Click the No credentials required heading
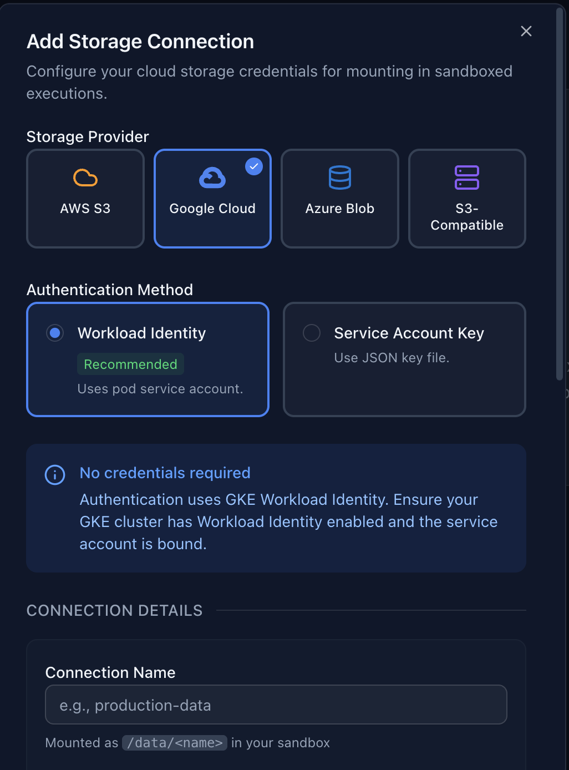569x770 pixels. (x=165, y=473)
